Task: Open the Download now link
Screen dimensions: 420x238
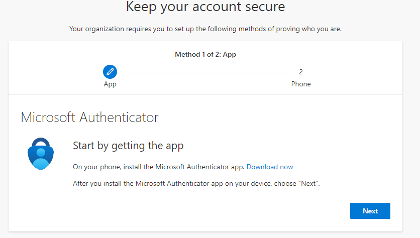Action: point(270,167)
